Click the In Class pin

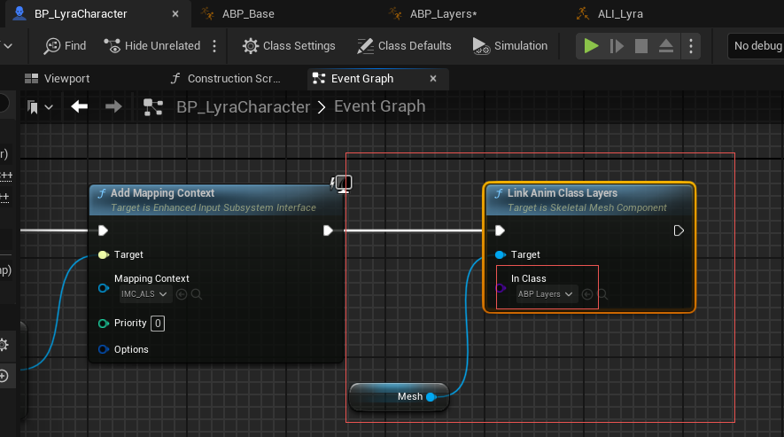click(500, 288)
